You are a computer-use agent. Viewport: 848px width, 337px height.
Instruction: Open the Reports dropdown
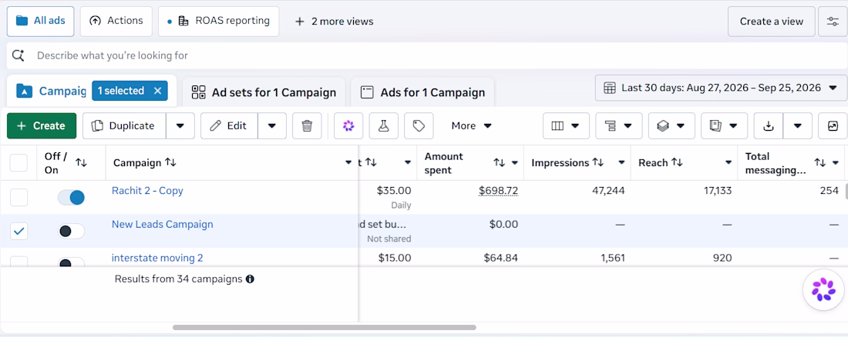[725, 126]
